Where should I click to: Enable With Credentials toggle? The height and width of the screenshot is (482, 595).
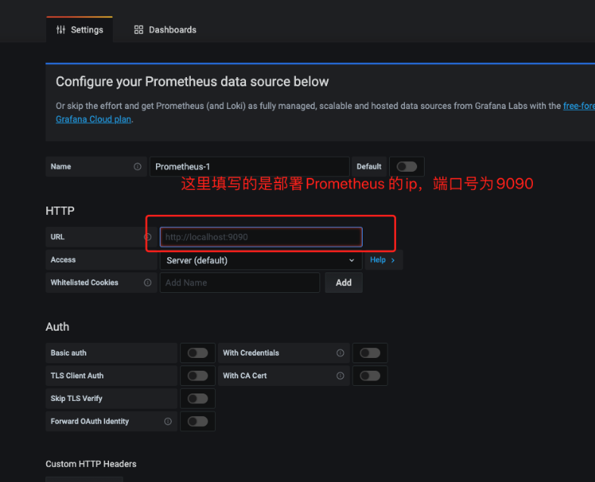(x=370, y=353)
